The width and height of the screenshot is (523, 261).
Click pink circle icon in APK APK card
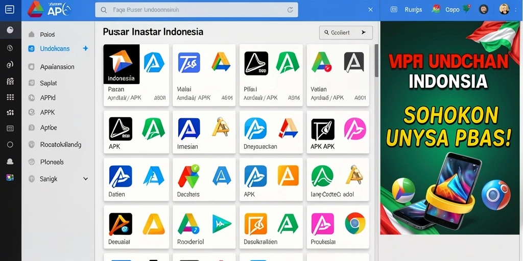click(355, 128)
